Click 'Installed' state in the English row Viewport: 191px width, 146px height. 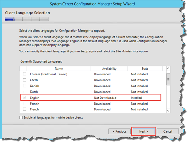click(x=136, y=98)
